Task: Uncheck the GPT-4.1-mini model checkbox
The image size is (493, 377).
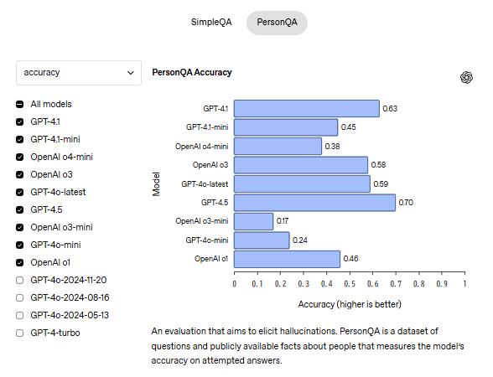Action: (20, 139)
